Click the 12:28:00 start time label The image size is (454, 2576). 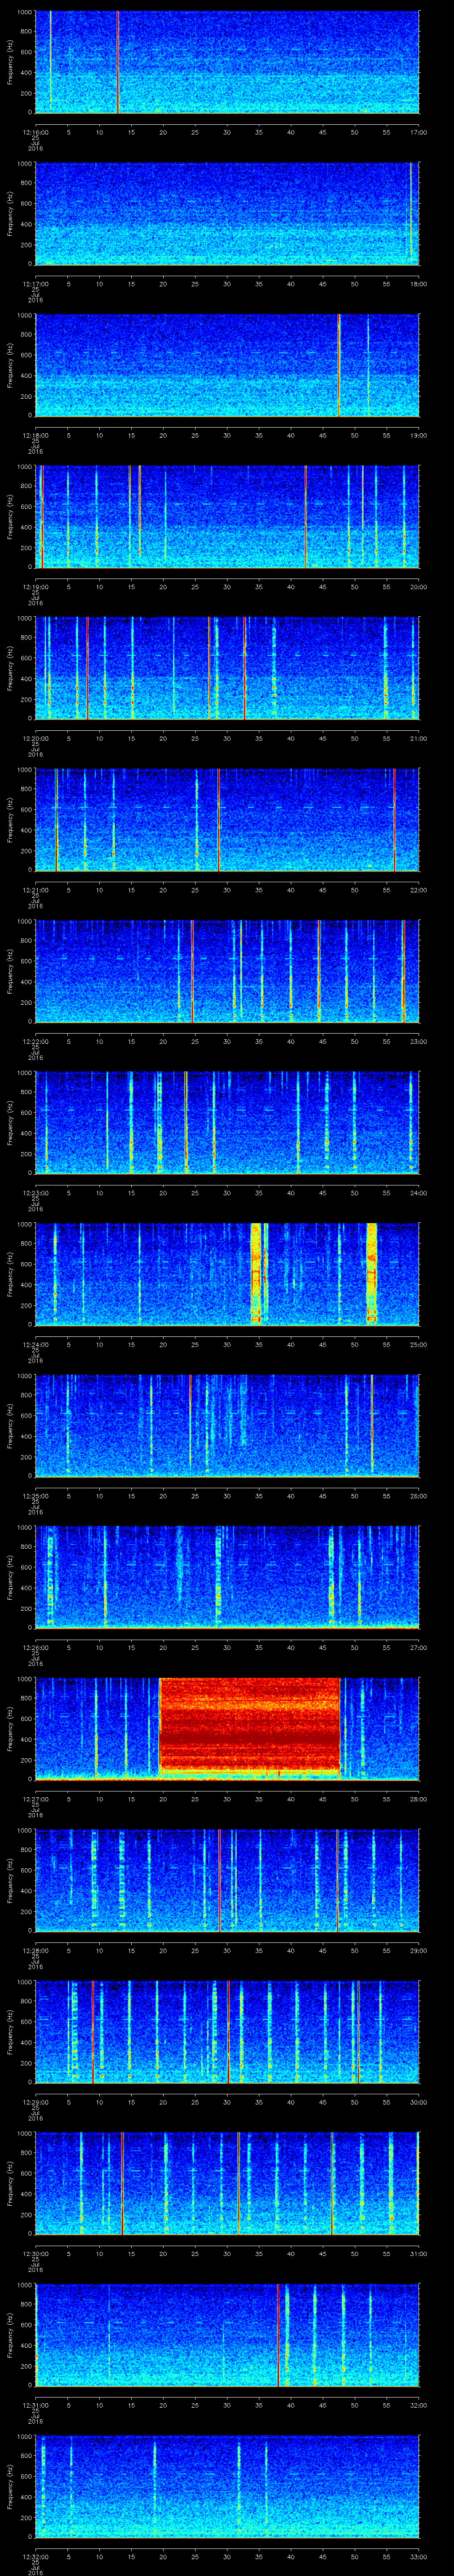(x=36, y=1951)
